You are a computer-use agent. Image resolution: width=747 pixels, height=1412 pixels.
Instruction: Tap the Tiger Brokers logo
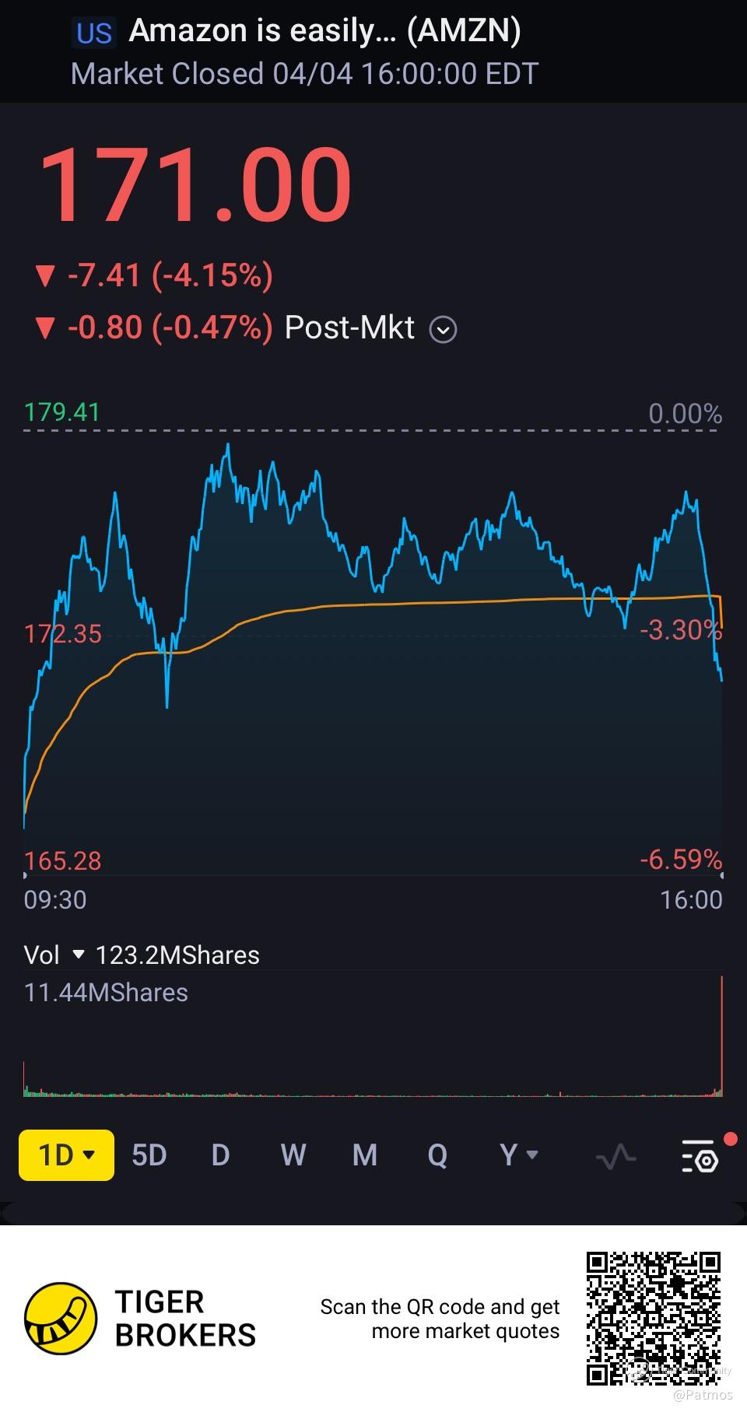[61, 1318]
